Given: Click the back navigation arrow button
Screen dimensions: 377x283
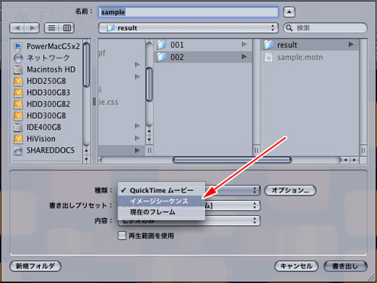Looking at the screenshot, I should [x=17, y=28].
